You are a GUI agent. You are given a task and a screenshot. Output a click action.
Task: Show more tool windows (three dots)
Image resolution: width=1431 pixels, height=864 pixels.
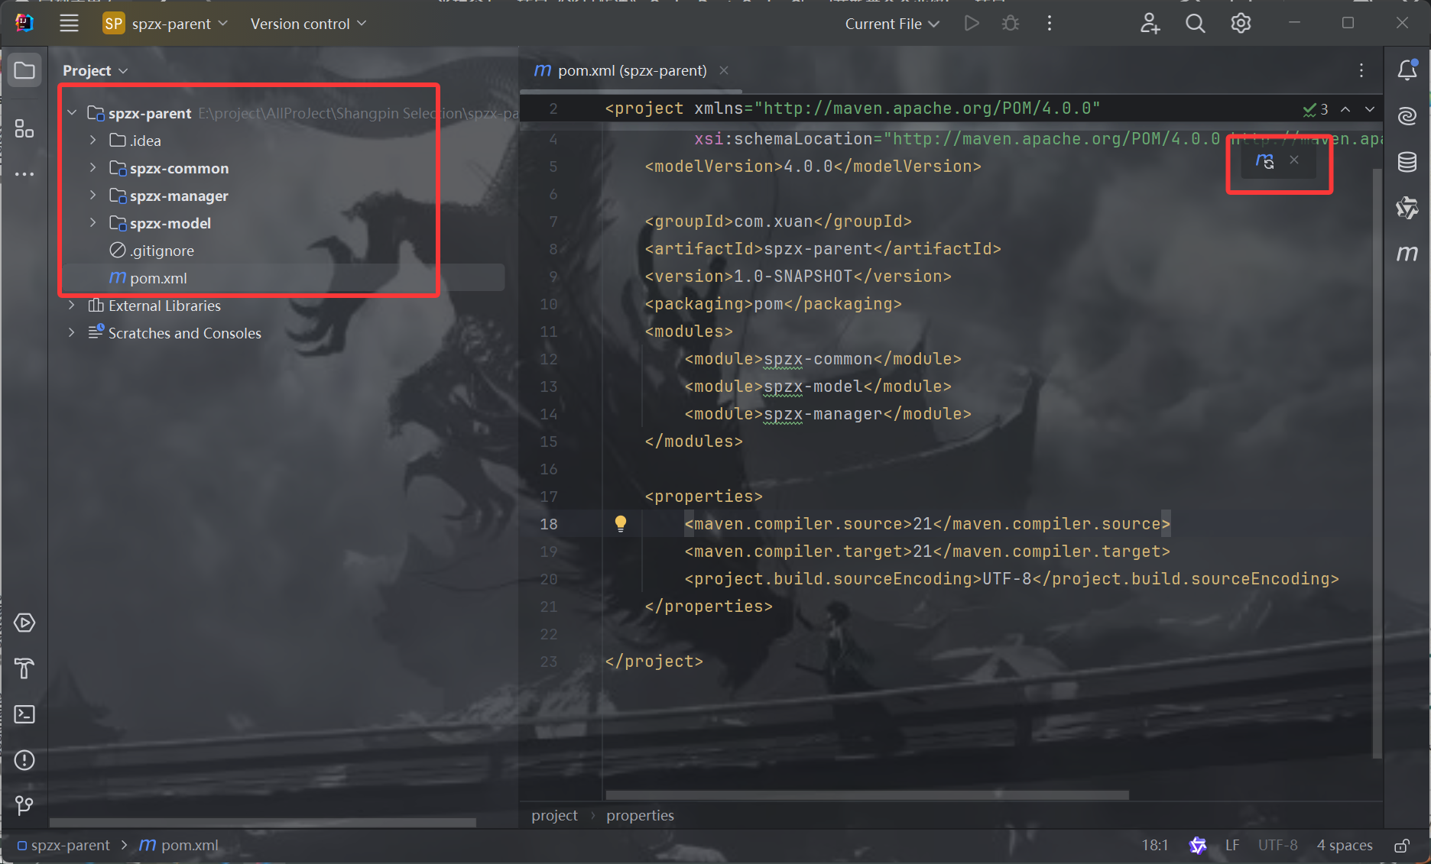[x=24, y=174]
